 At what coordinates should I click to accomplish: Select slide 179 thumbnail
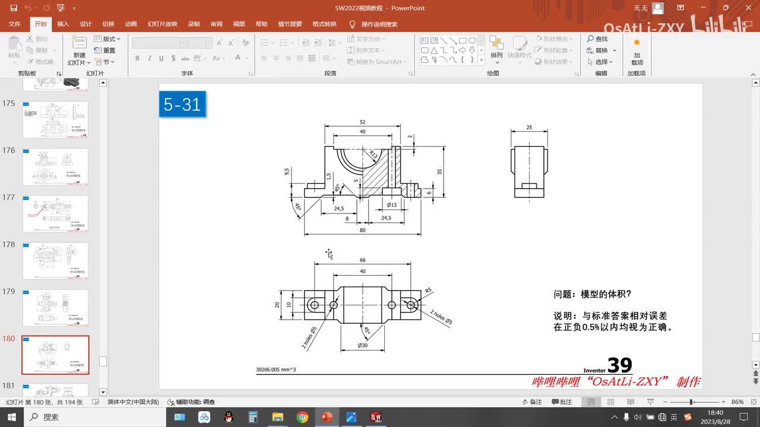tap(55, 308)
